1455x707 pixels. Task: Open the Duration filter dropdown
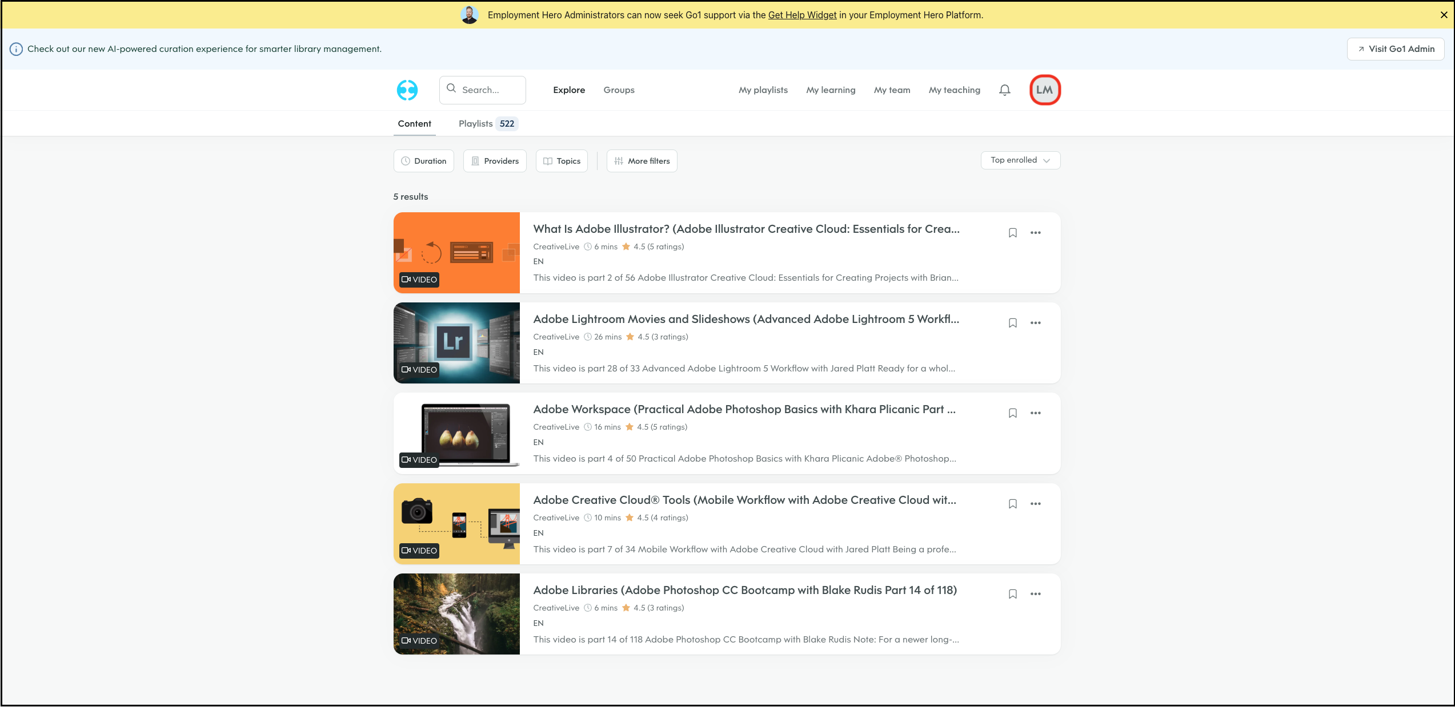tap(423, 161)
